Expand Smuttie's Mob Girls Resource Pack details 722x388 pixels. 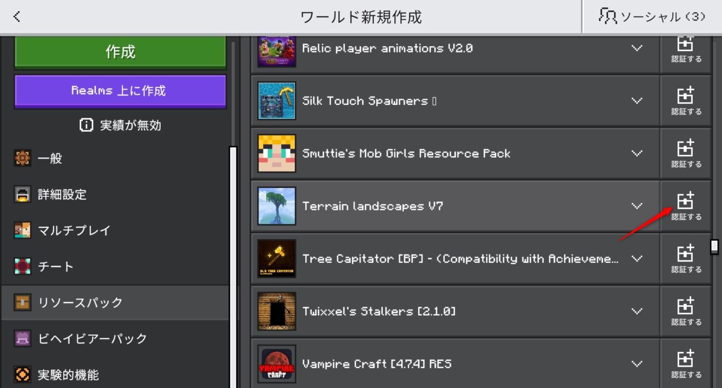point(637,153)
